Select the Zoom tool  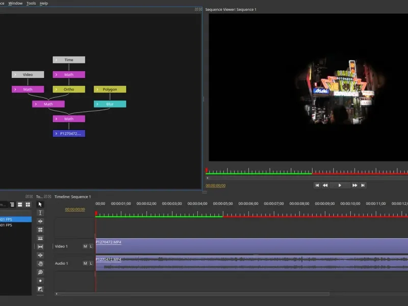click(40, 272)
